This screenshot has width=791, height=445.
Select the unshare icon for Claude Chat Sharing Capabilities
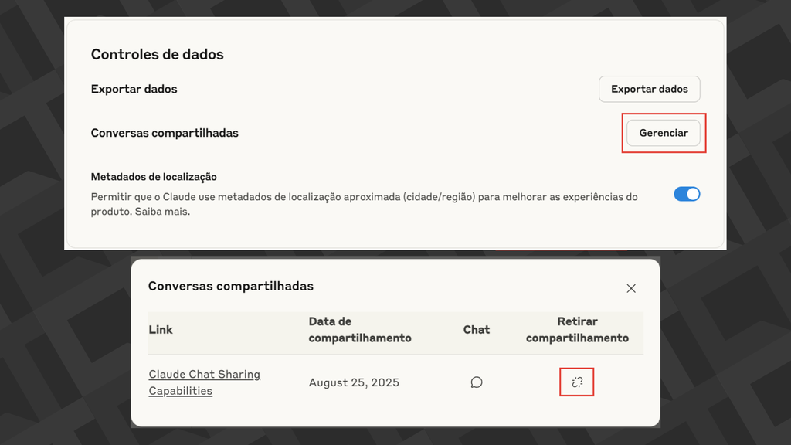point(576,382)
